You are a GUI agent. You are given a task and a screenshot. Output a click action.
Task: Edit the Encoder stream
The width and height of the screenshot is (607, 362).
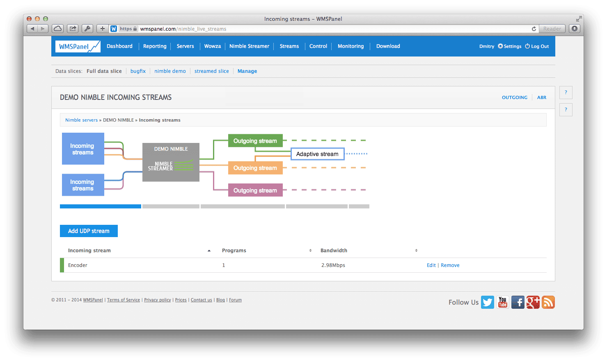[x=431, y=265]
